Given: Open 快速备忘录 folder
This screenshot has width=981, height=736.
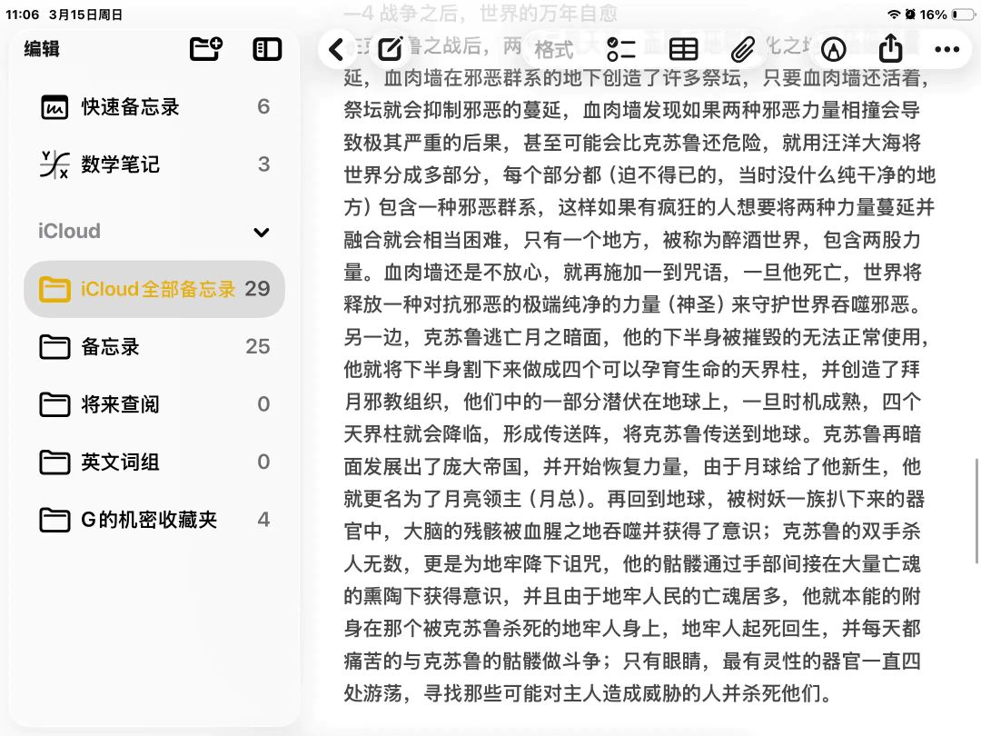Looking at the screenshot, I should (154, 107).
